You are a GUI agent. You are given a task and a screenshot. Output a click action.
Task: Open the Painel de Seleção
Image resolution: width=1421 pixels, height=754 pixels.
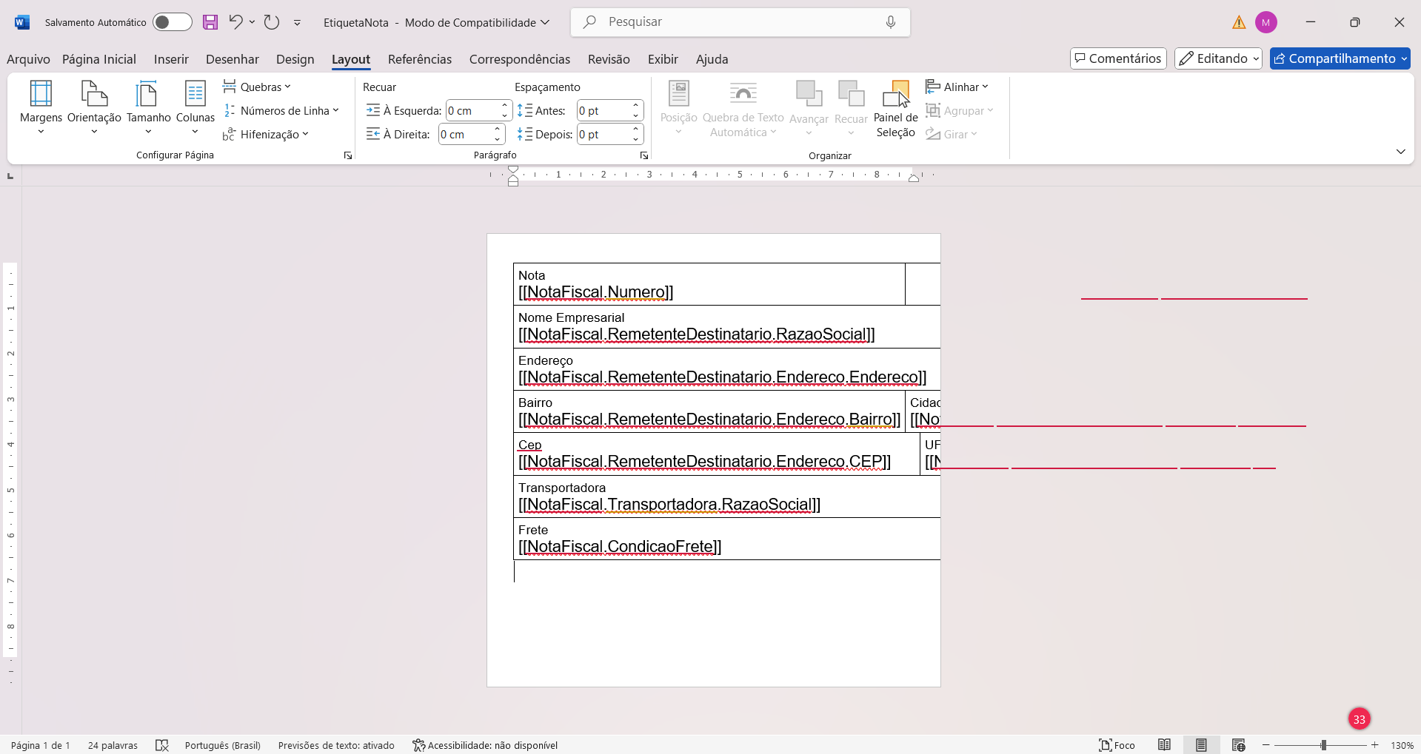[895, 108]
